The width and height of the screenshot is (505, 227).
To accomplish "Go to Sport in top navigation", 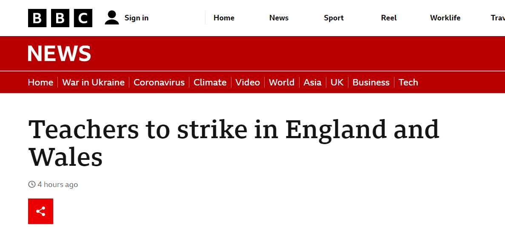I will [334, 18].
